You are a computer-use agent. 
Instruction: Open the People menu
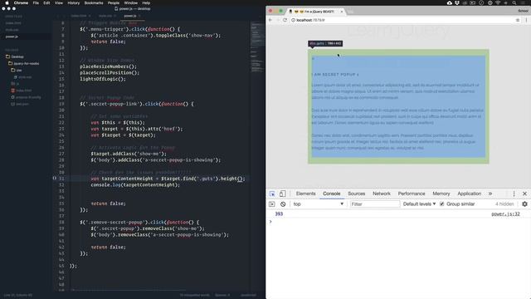point(114,2)
